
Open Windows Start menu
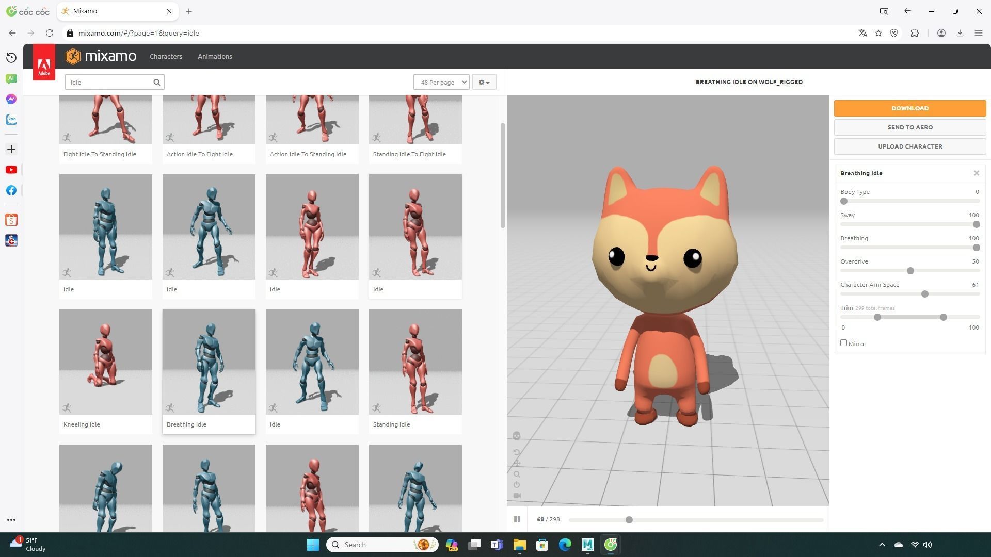point(313,545)
